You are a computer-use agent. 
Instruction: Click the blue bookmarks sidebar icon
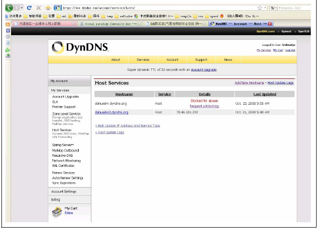click(8, 30)
